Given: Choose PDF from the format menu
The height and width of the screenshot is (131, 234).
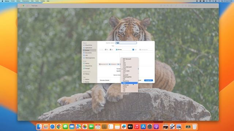Looking at the screenshot, I should pyautogui.click(x=129, y=79).
